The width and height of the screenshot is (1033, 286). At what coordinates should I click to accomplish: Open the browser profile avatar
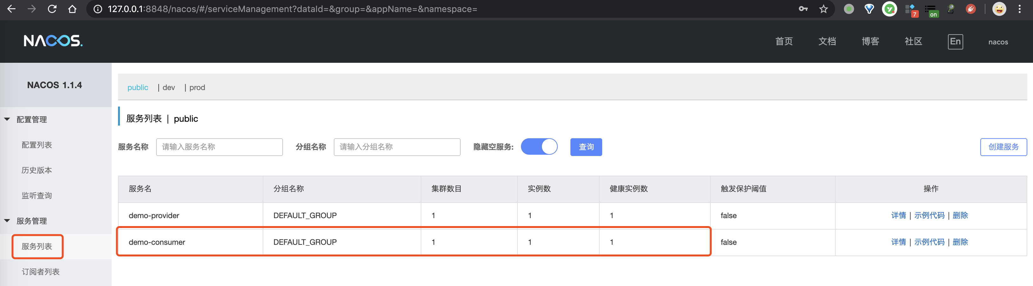coord(999,9)
